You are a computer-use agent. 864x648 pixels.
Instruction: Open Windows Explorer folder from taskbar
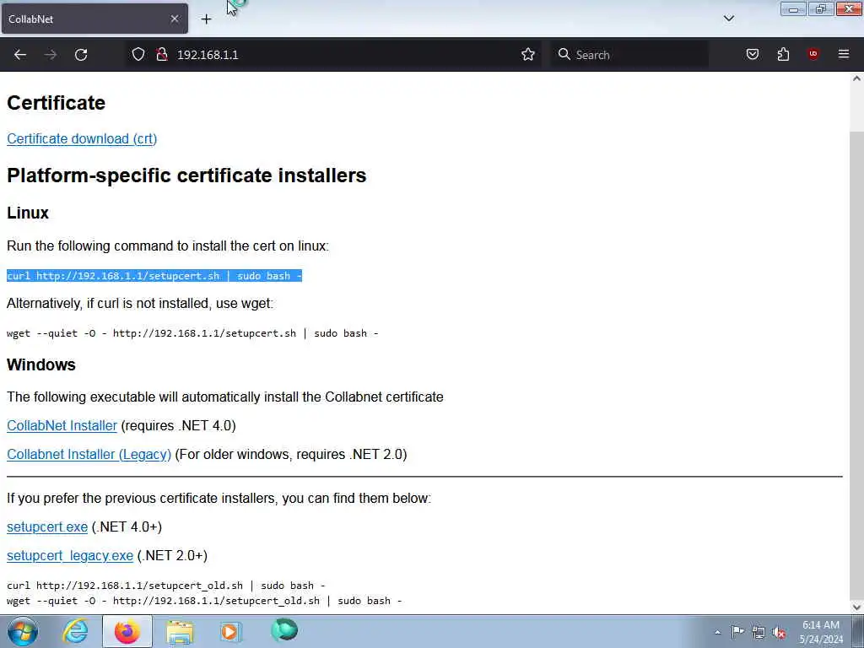[180, 631]
